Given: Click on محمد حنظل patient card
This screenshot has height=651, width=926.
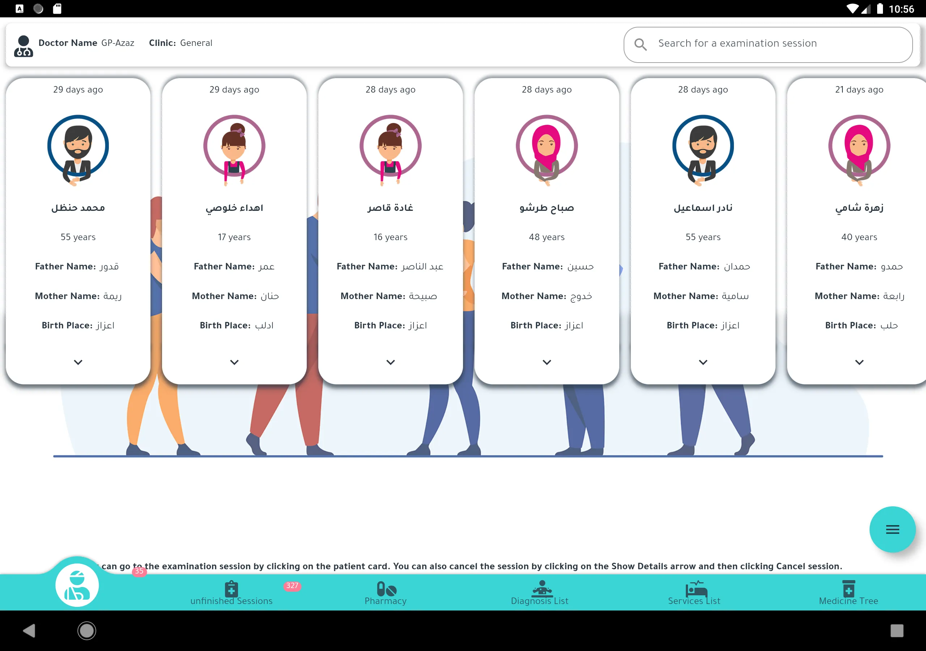Looking at the screenshot, I should pos(78,229).
